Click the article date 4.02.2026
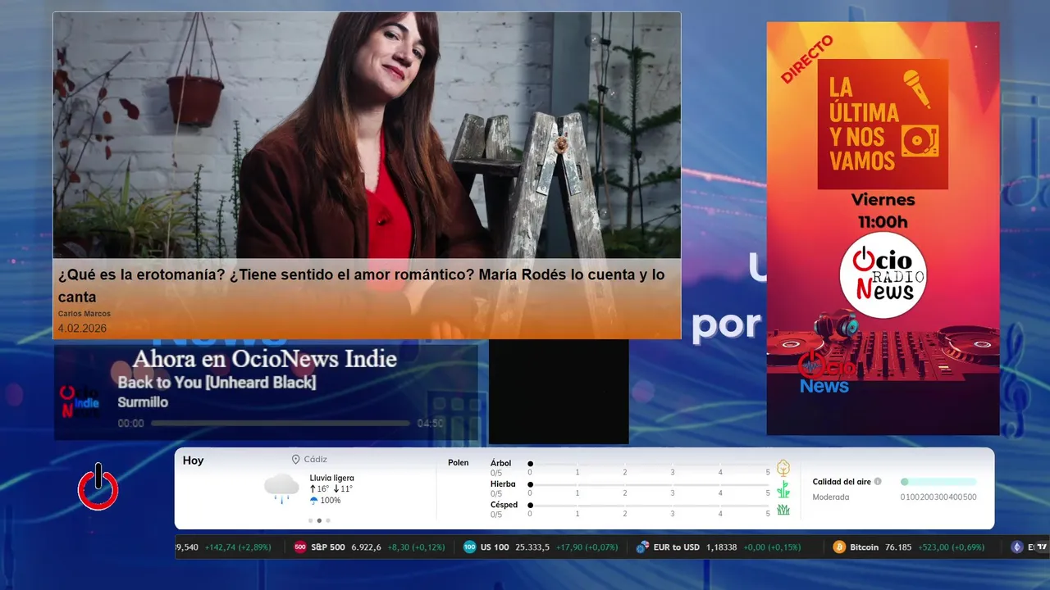 click(82, 328)
